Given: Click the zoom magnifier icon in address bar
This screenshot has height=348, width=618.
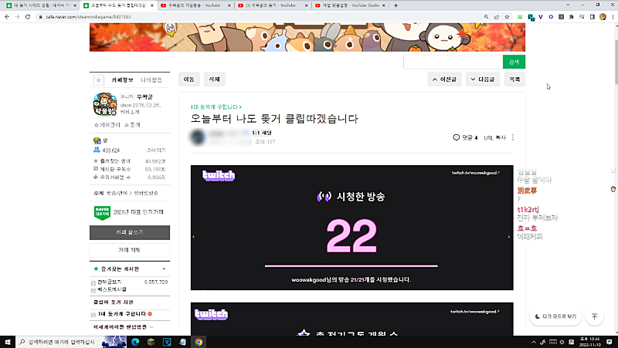Looking at the screenshot, I should coord(486,17).
